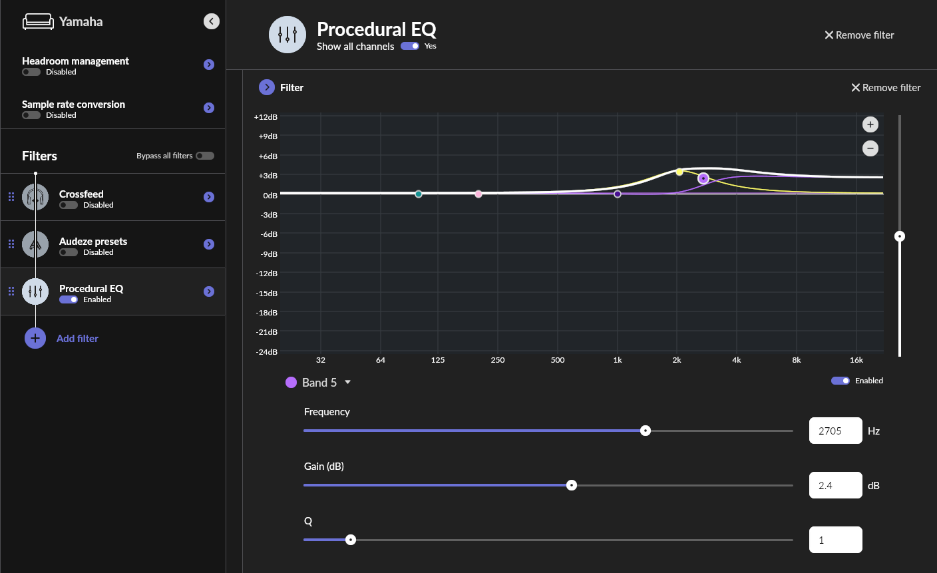Collapse the sidebar with the chevron button
This screenshot has height=573, width=937.
pyautogui.click(x=211, y=21)
